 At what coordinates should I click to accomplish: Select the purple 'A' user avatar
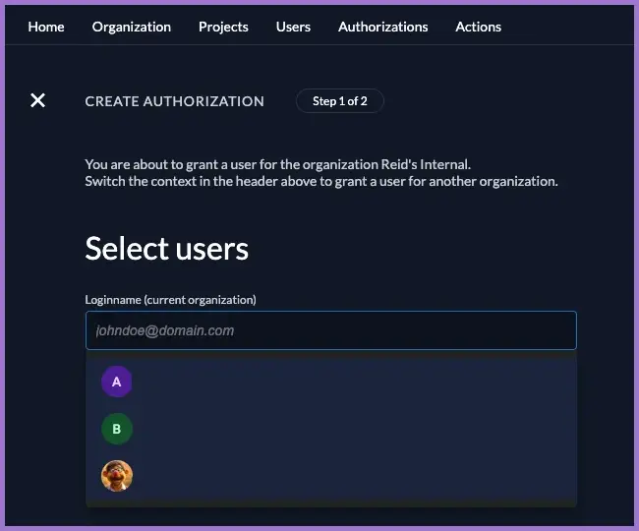click(x=117, y=382)
